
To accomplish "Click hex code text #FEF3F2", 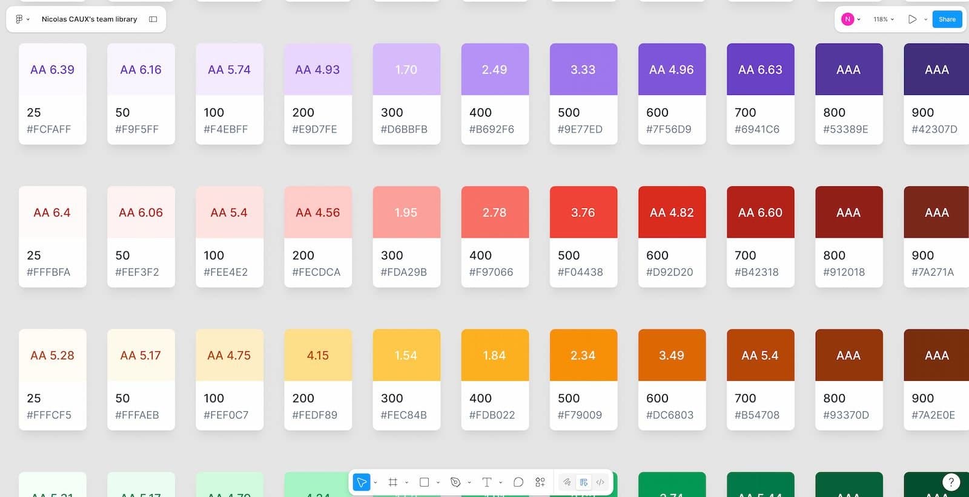I will 137,272.
